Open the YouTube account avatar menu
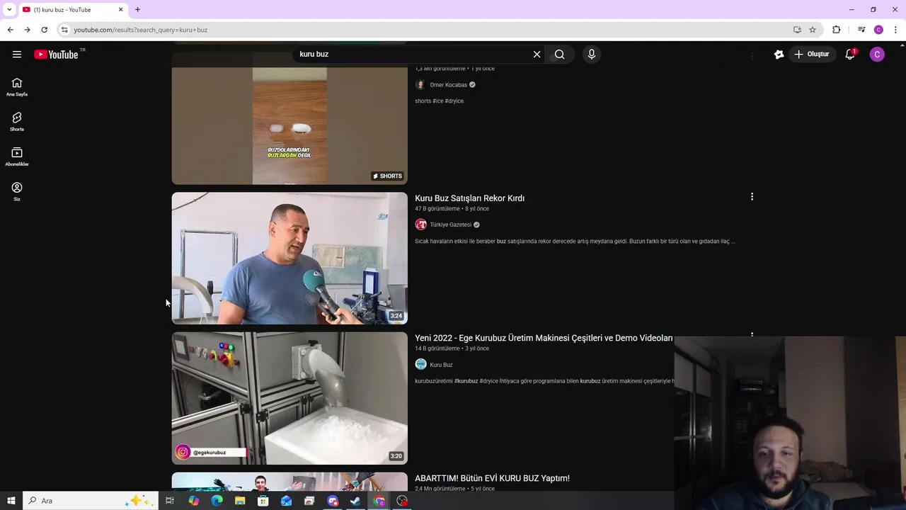This screenshot has width=906, height=510. coord(877,55)
